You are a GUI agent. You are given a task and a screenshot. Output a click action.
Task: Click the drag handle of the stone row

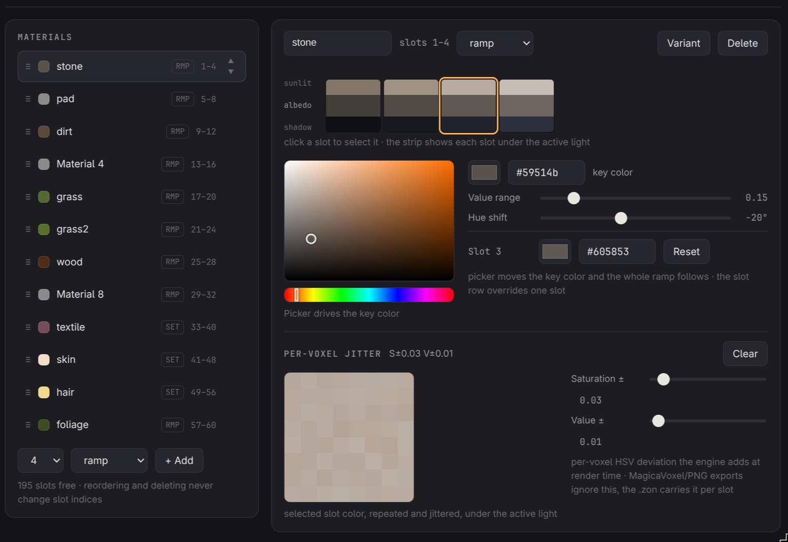(x=28, y=67)
